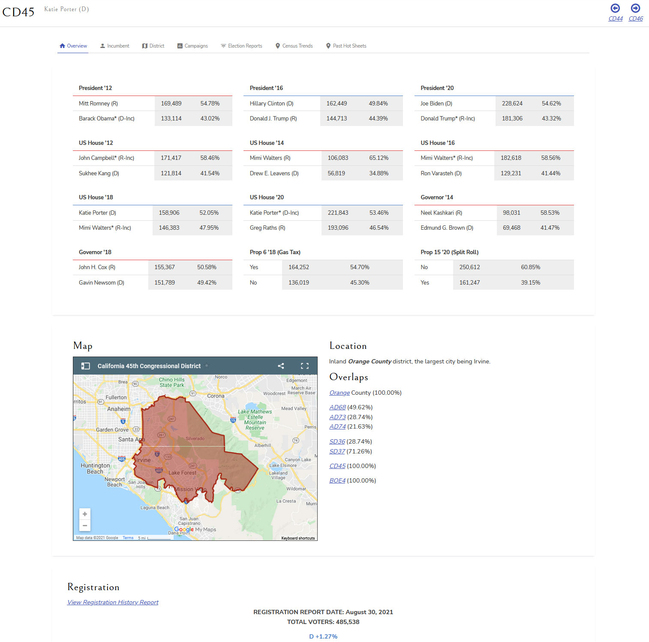649x642 pixels.
Task: Open the Orange County overlap link
Action: click(340, 393)
